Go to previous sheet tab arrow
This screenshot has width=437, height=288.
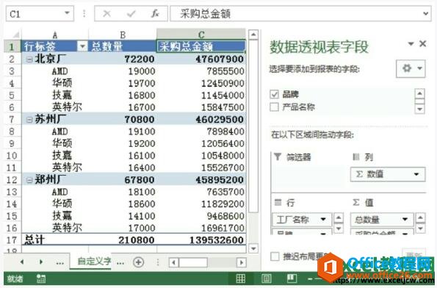point(22,262)
